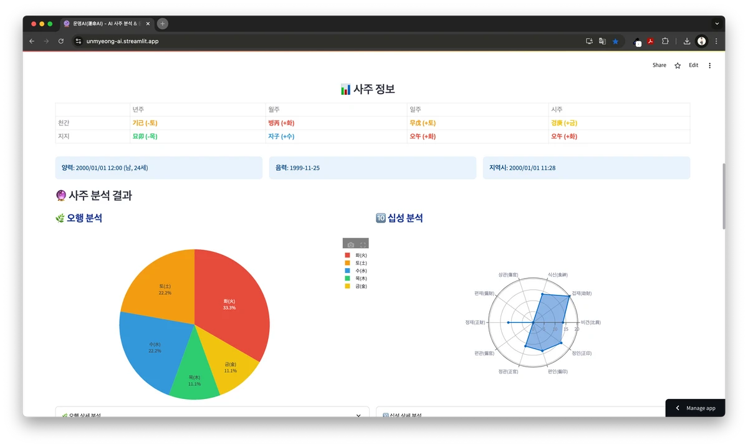The height and width of the screenshot is (447, 748).
Task: Expand the 오행 상세 분석 section
Action: point(212,412)
